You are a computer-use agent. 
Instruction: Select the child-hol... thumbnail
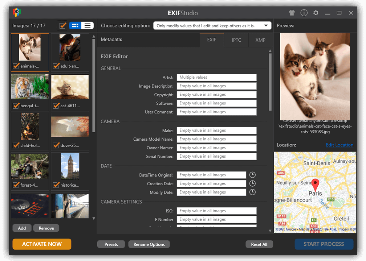pyautogui.click(x=30, y=127)
